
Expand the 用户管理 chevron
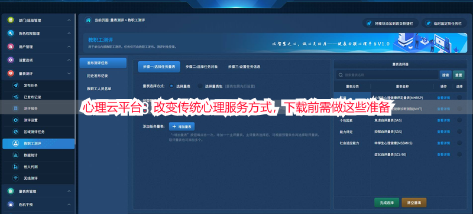click(x=69, y=47)
